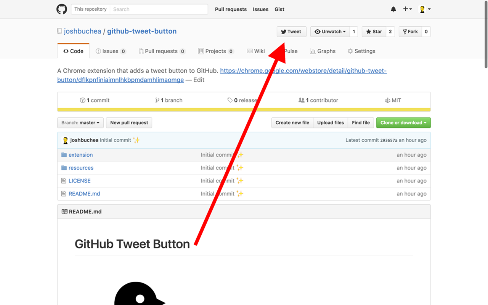Fork the repository
The image size is (488, 305).
[x=410, y=32]
